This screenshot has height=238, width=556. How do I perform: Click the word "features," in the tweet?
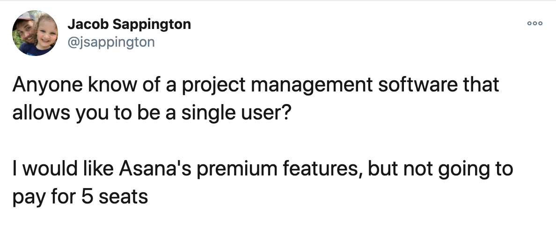tap(323, 169)
